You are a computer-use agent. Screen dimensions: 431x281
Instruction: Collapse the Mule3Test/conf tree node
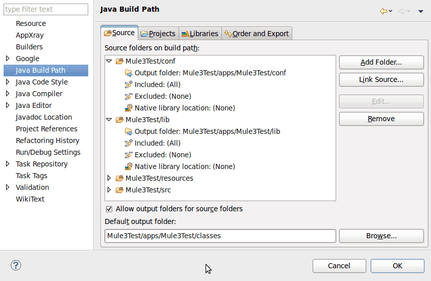[x=109, y=61]
